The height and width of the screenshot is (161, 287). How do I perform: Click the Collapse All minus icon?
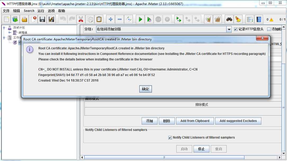119,19
